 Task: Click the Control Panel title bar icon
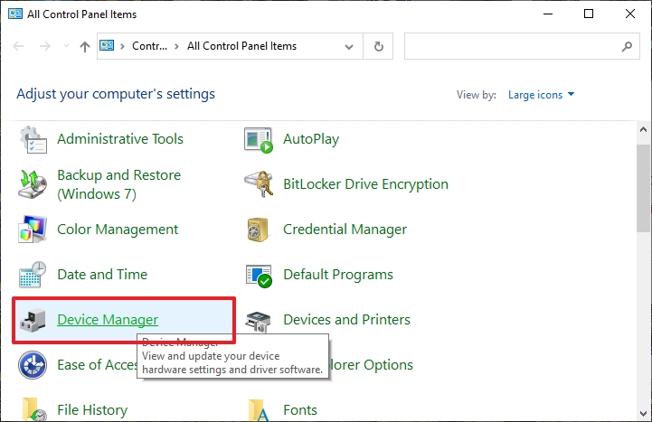15,14
